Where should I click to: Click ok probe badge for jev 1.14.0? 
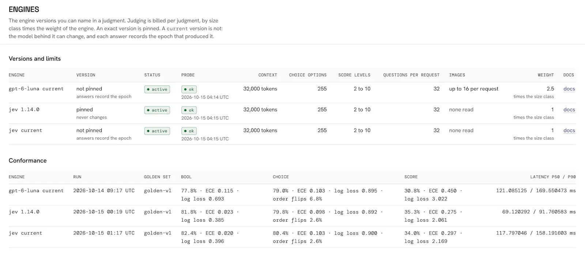click(x=189, y=110)
